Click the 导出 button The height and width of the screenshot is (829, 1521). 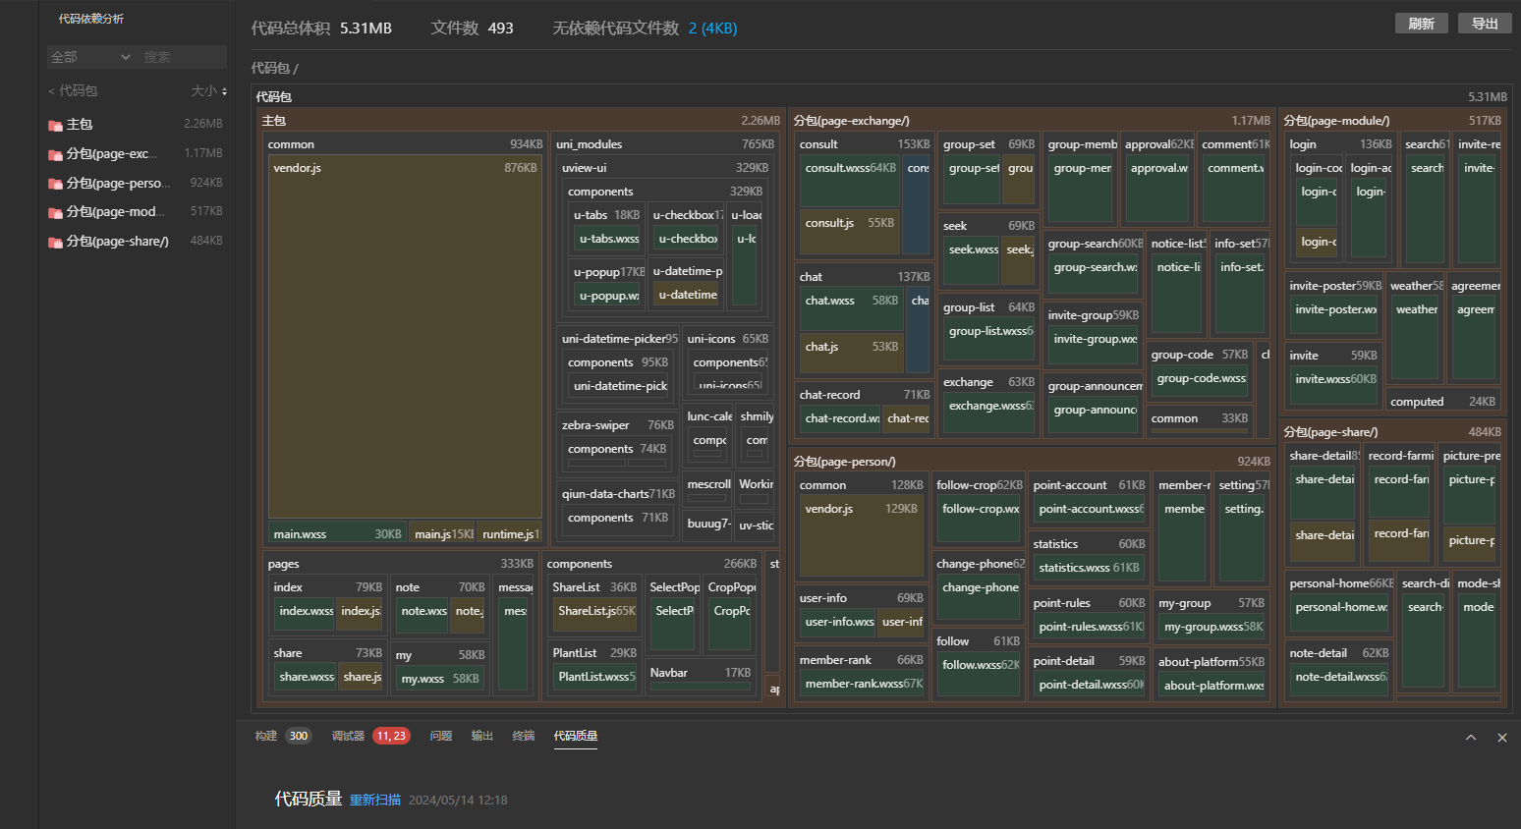(x=1485, y=24)
